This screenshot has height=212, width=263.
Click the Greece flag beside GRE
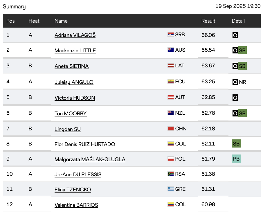pyautogui.click(x=171, y=189)
